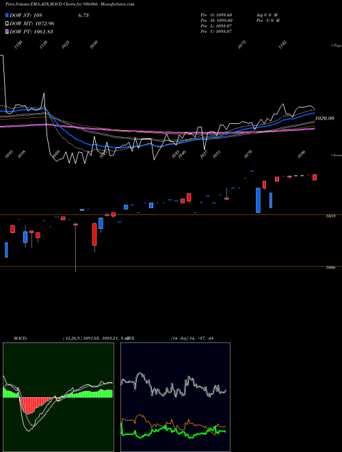Click the 6.73 value beside DOW ST
Screen dimensions: 342x452
(83, 15)
